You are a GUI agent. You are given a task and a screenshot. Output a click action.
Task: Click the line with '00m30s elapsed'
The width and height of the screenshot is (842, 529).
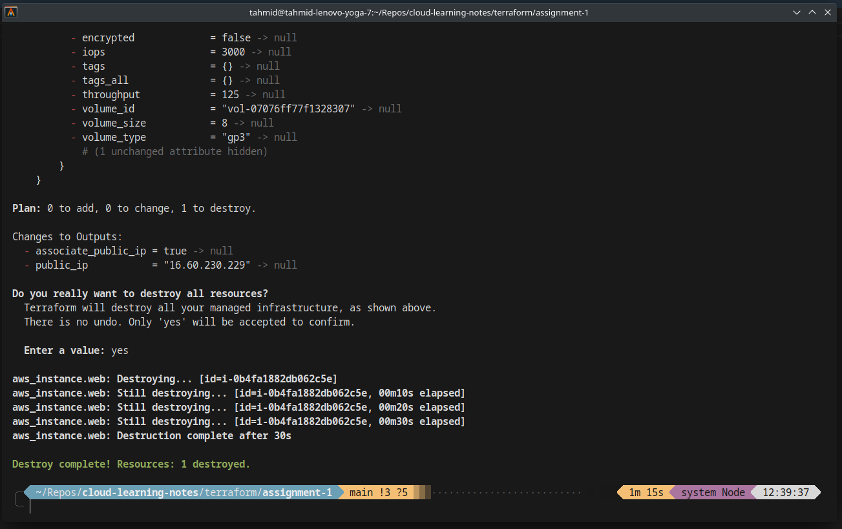coord(238,421)
